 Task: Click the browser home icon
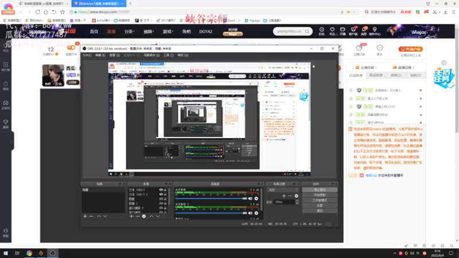click(46, 12)
